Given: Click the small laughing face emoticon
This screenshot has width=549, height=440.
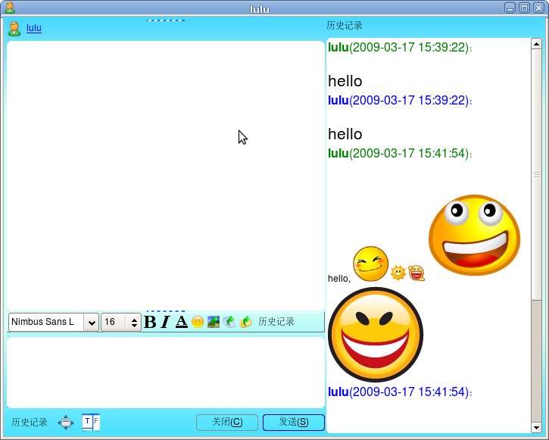Looking at the screenshot, I should [416, 273].
